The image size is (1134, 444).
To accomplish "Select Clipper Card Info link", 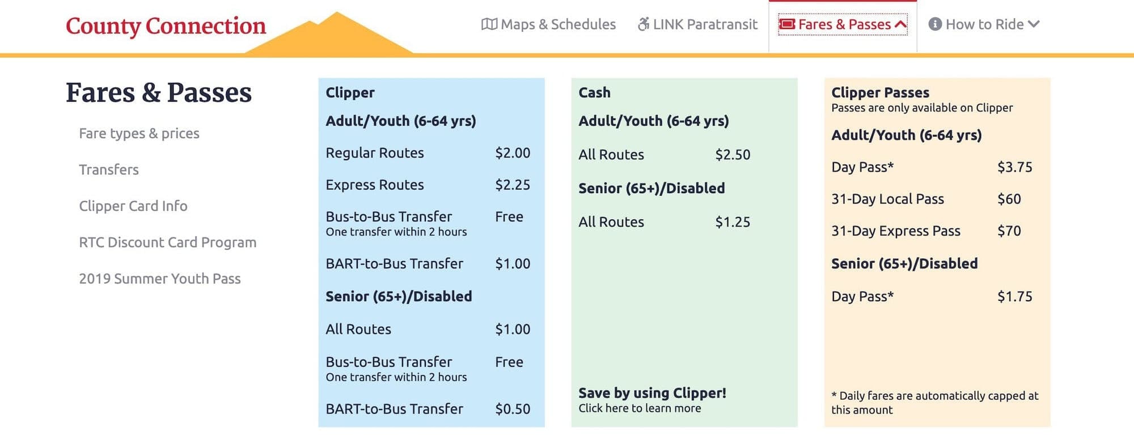I will pos(133,206).
